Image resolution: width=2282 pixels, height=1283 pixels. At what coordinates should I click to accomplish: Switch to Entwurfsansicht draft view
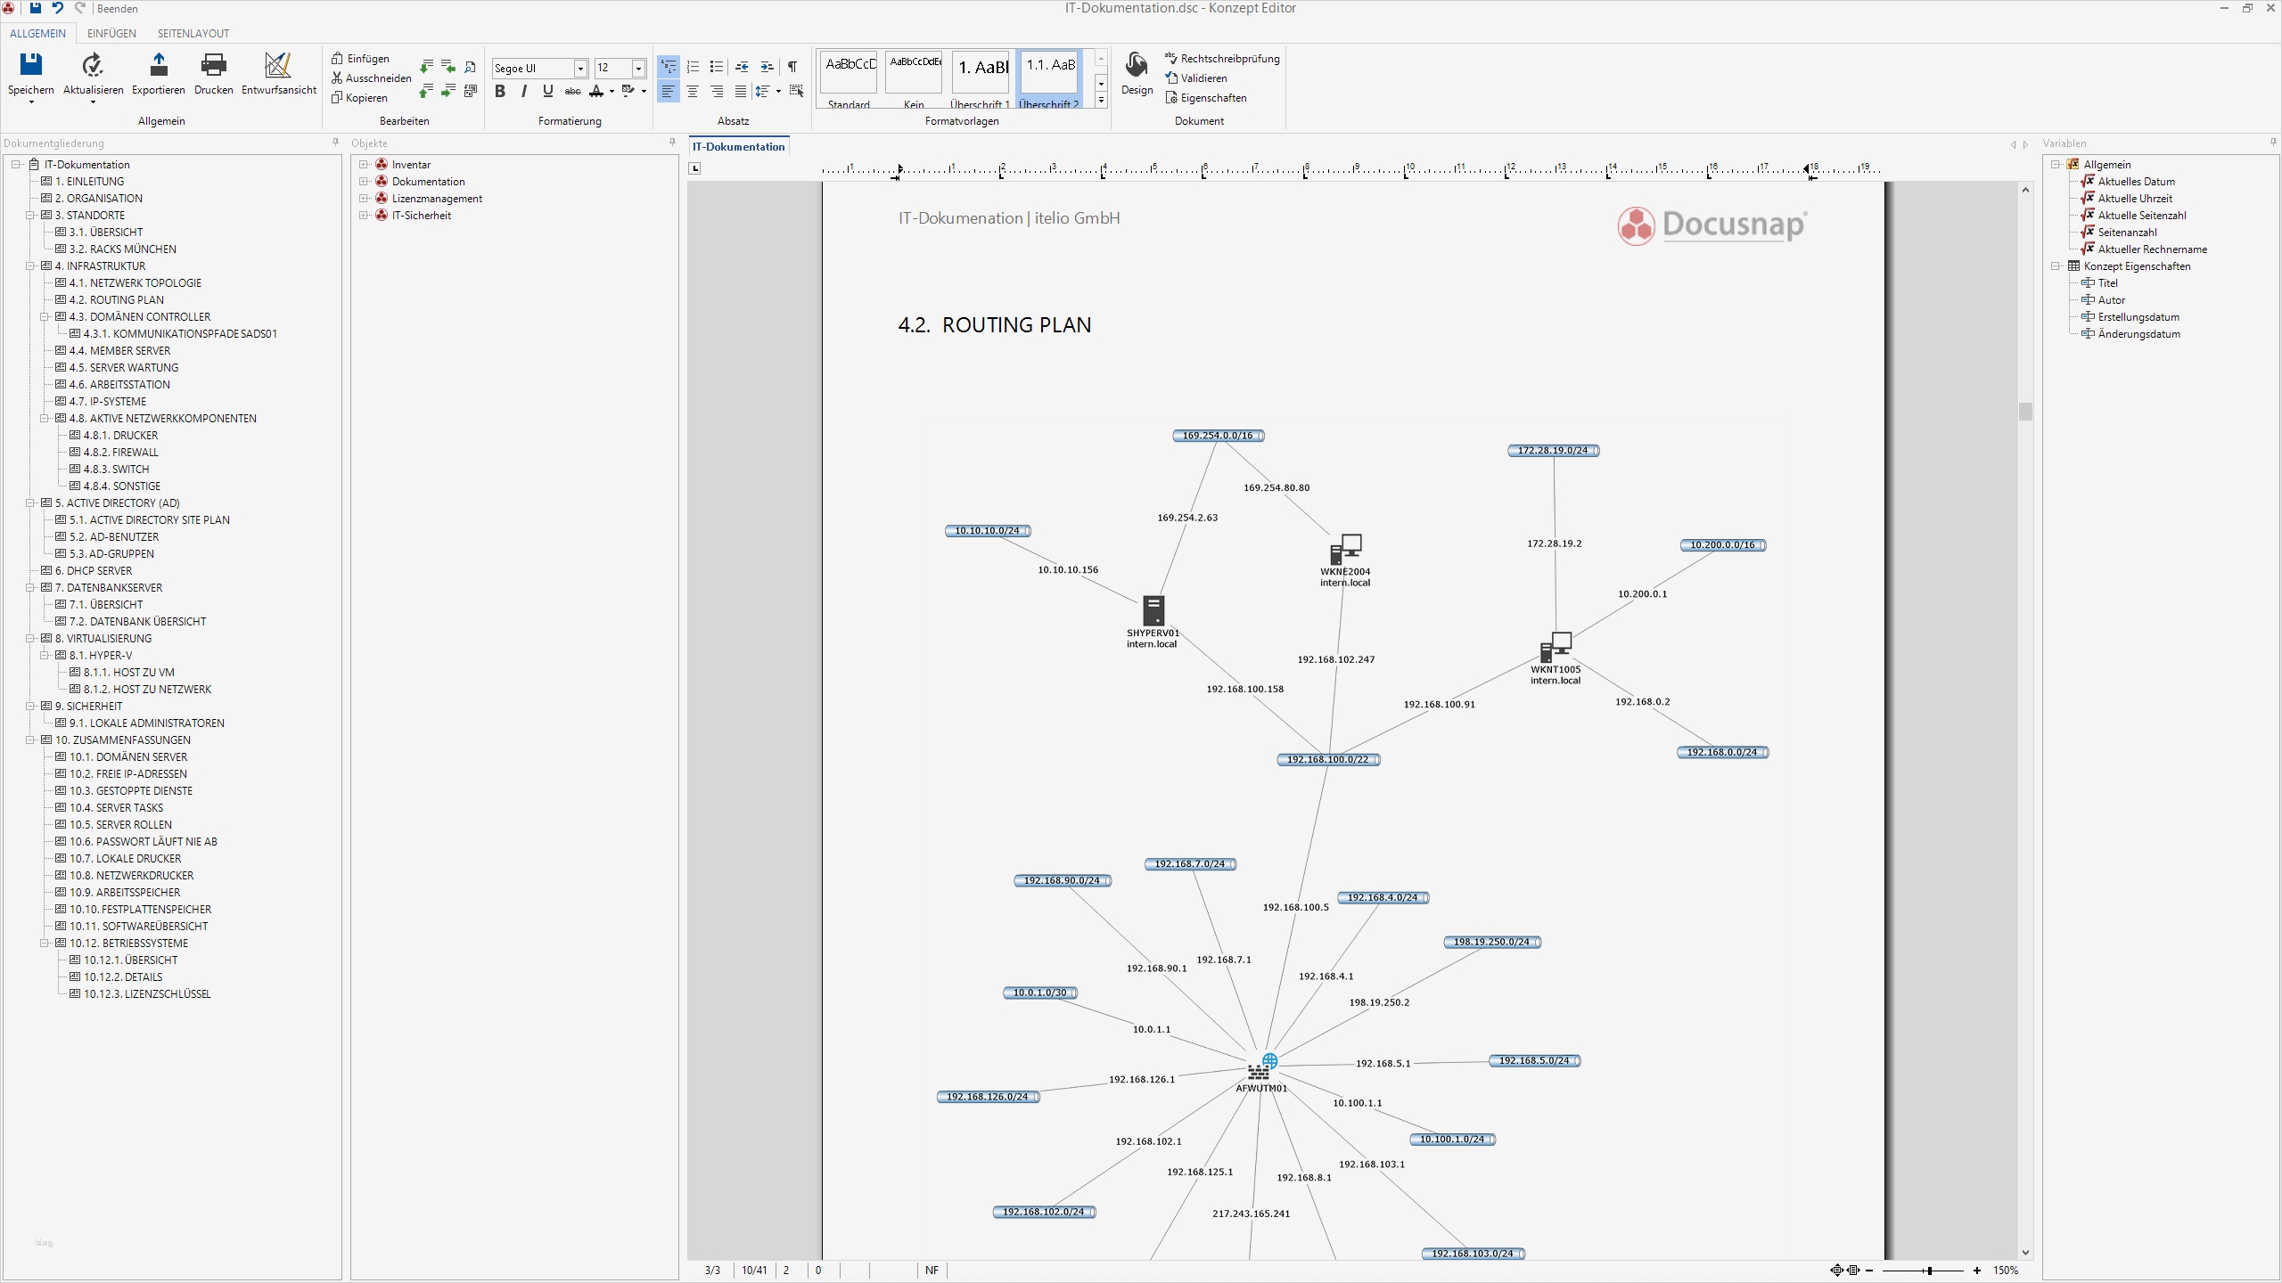(278, 65)
